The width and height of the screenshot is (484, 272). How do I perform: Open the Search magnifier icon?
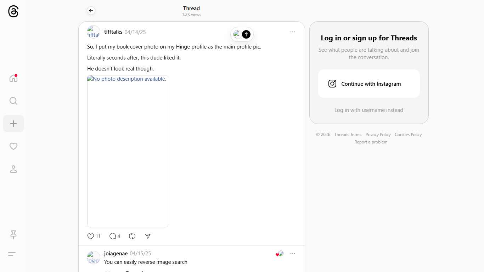(x=13, y=101)
